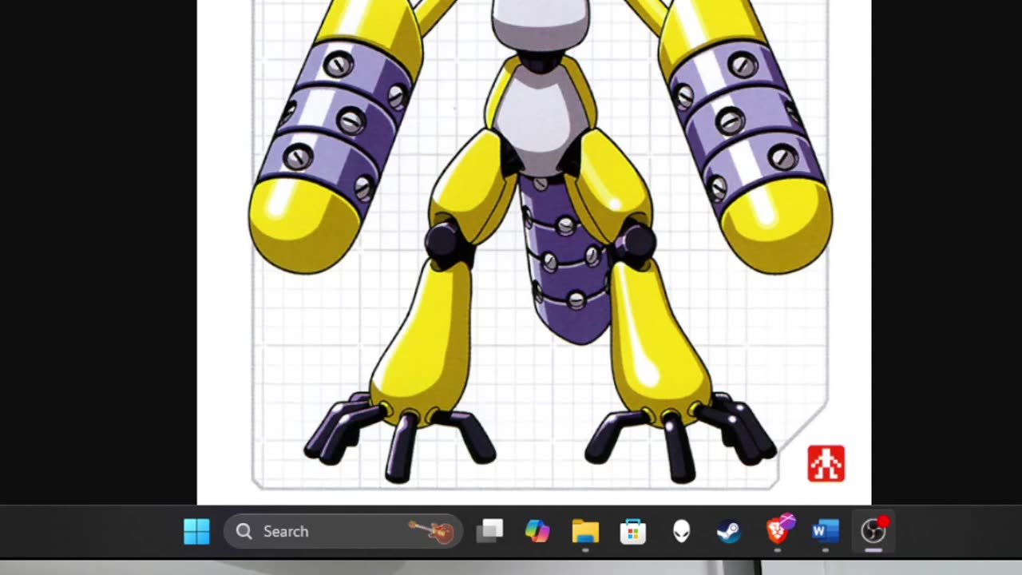Click the yellow robot artwork image
The height and width of the screenshot is (575, 1022).
point(534,252)
